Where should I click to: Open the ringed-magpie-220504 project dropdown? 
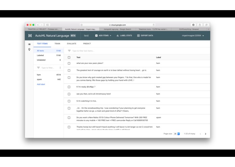193,35
